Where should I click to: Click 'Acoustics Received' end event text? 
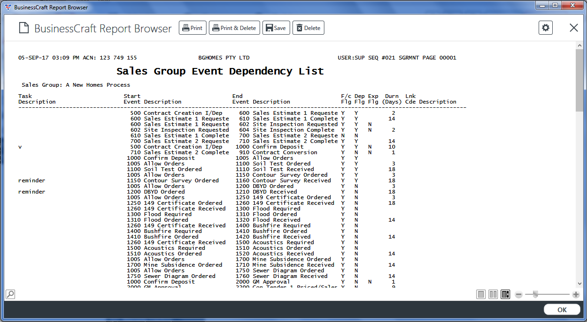click(283, 254)
